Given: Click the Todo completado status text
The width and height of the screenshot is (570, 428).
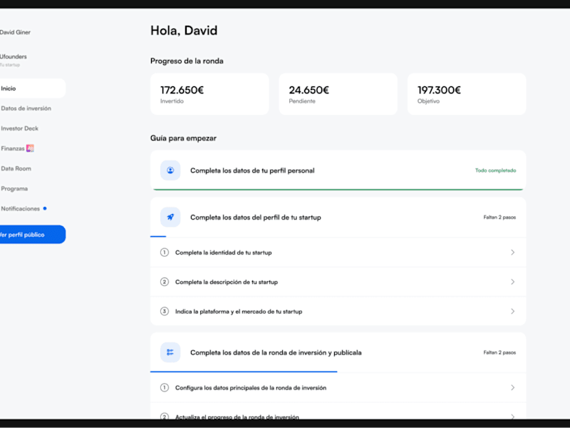Looking at the screenshot, I should 495,170.
